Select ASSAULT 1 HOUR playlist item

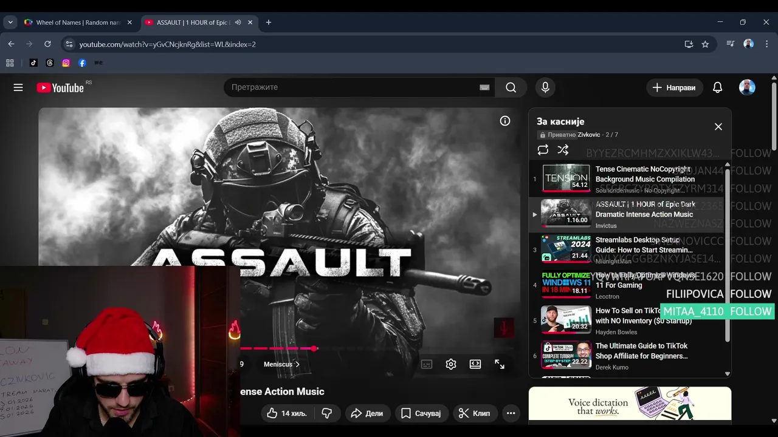[626, 214]
